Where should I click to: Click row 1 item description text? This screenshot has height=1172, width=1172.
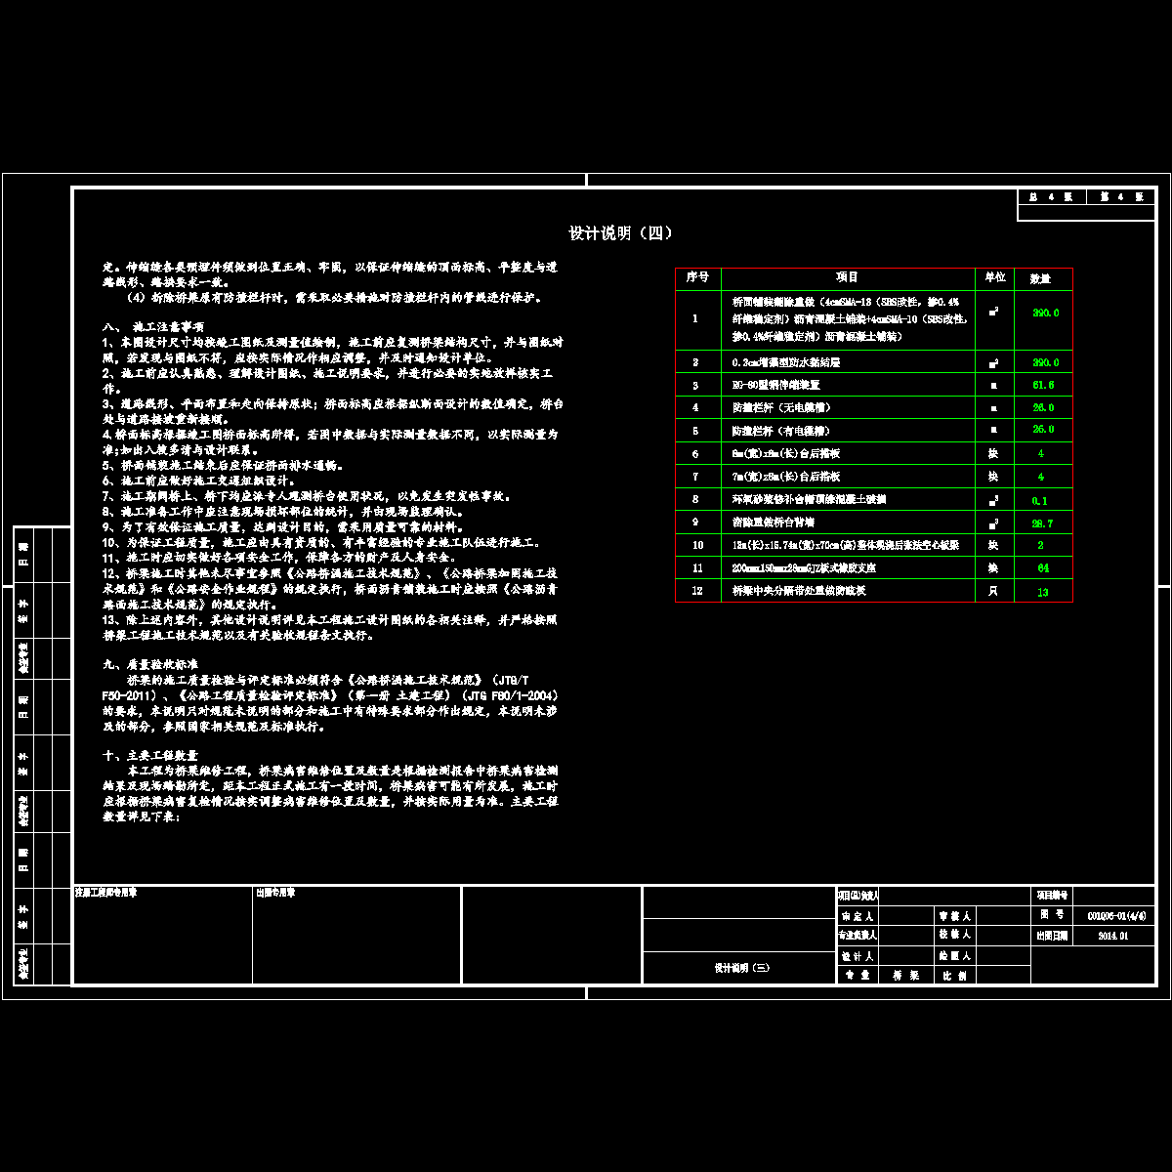click(x=846, y=319)
